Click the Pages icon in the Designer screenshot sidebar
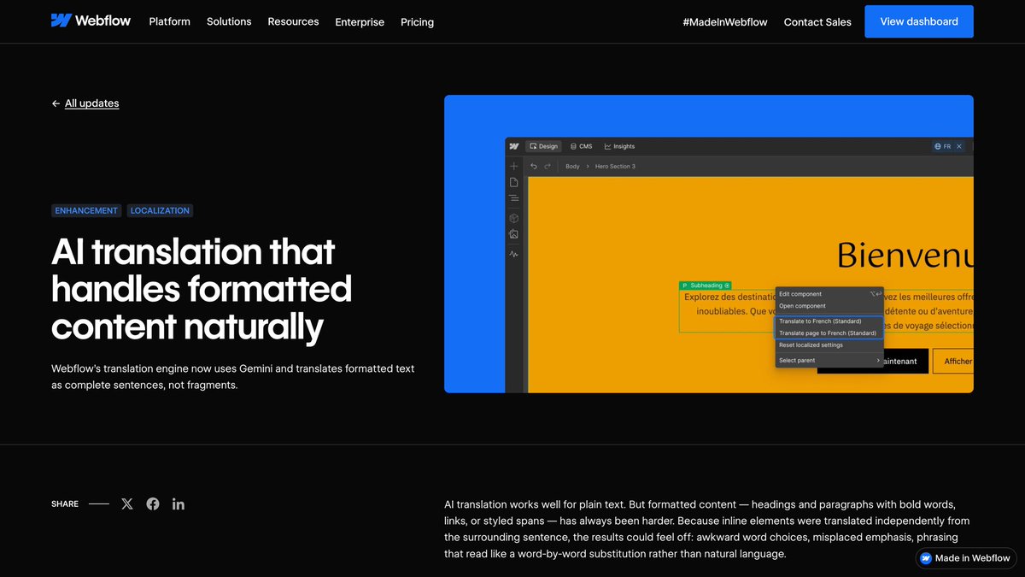This screenshot has width=1025, height=577. point(513,182)
